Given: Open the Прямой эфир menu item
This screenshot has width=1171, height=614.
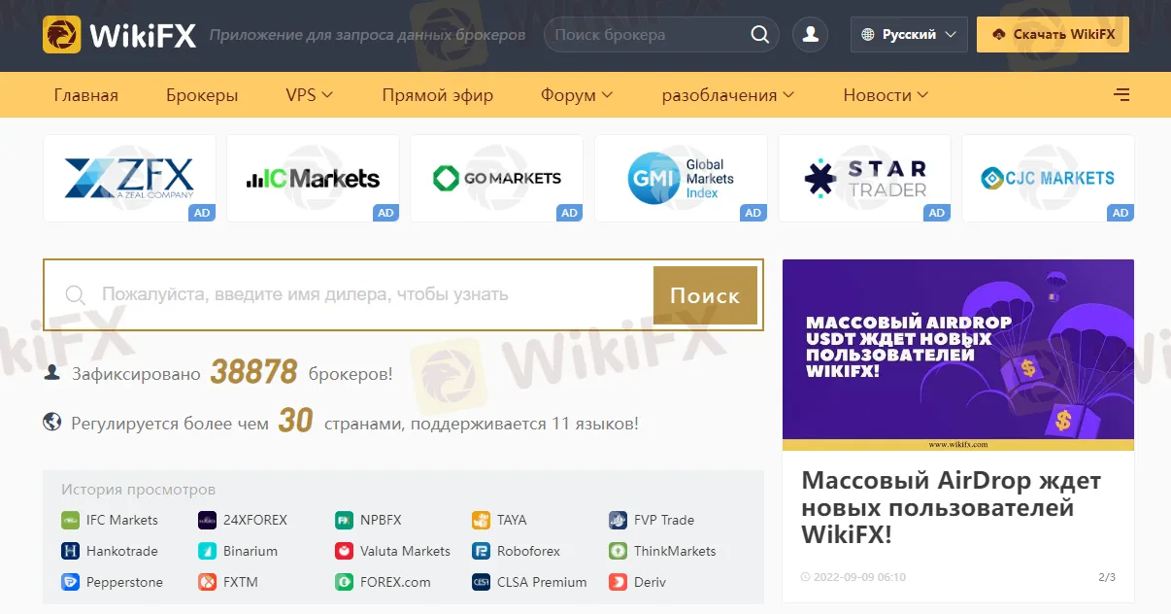Looking at the screenshot, I should (437, 95).
